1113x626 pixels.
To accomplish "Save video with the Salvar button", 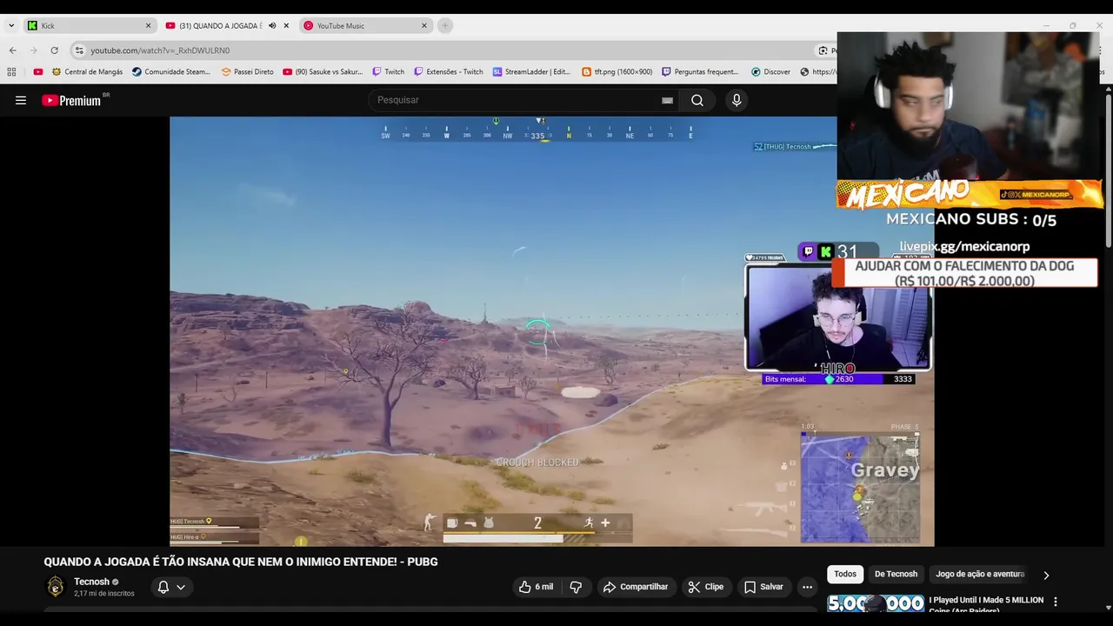I will pyautogui.click(x=763, y=587).
